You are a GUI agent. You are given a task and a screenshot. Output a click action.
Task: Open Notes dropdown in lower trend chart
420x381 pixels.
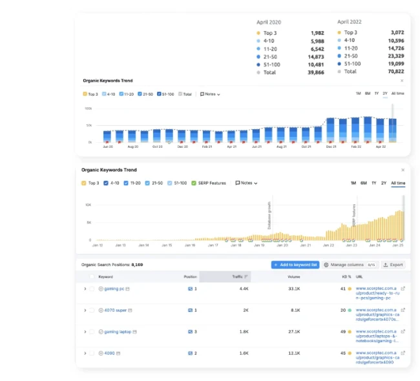tap(246, 183)
